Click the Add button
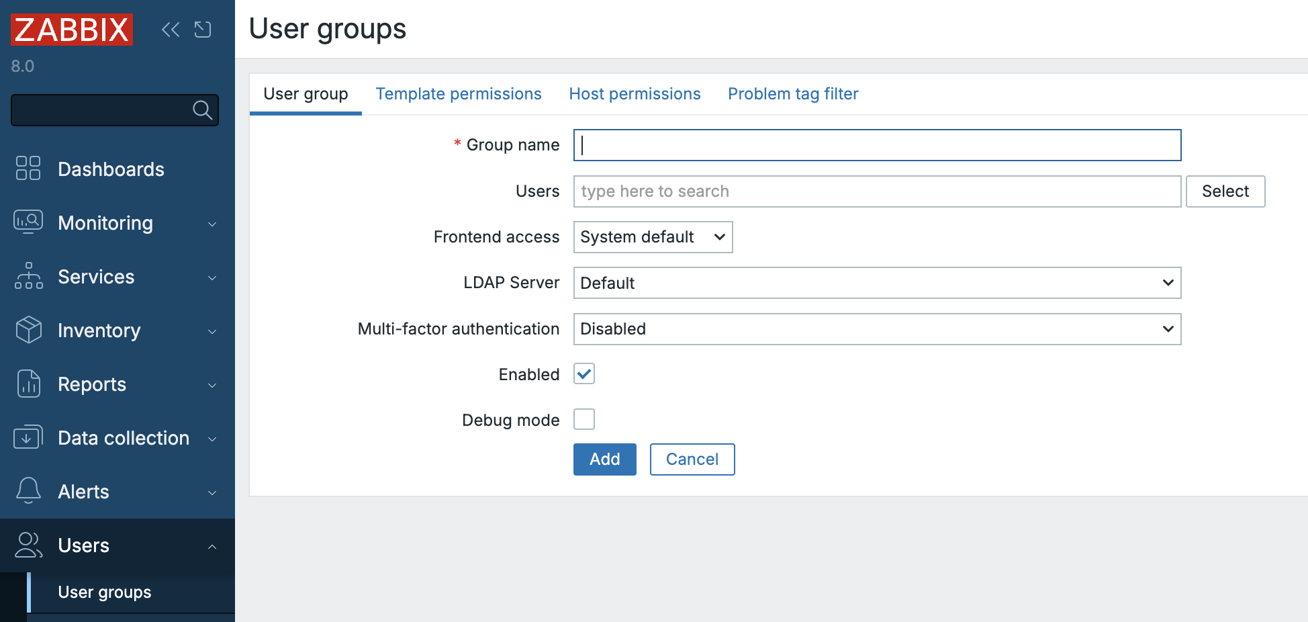This screenshot has height=622, width=1308. click(604, 459)
